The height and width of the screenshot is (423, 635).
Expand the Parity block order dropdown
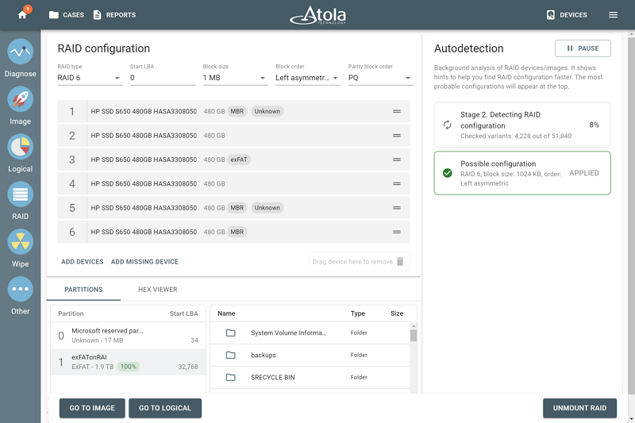(381, 78)
